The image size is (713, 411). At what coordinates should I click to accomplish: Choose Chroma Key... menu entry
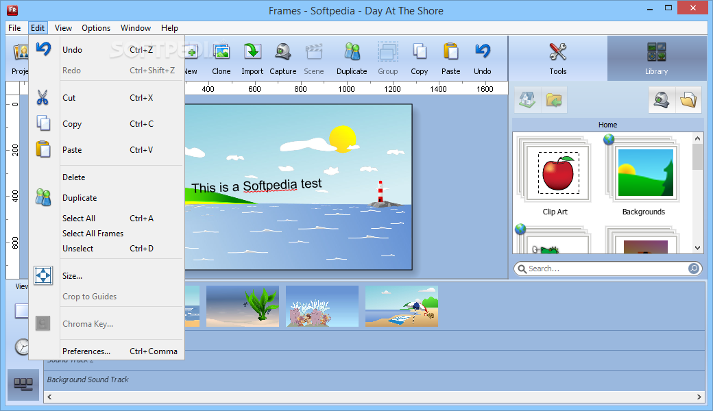click(x=107, y=324)
